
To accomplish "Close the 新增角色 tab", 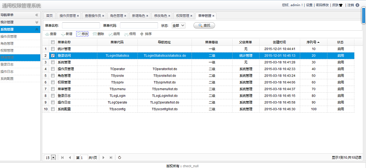I will tap(147, 16).
